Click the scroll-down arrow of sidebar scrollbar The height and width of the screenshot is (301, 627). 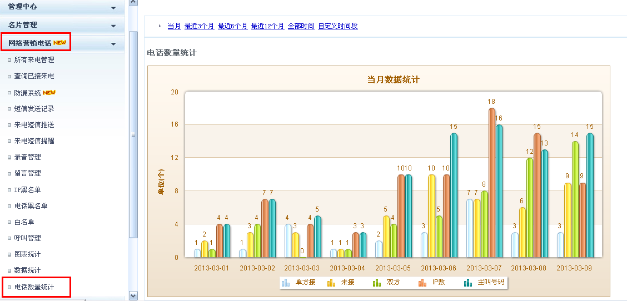pyautogui.click(x=133, y=295)
